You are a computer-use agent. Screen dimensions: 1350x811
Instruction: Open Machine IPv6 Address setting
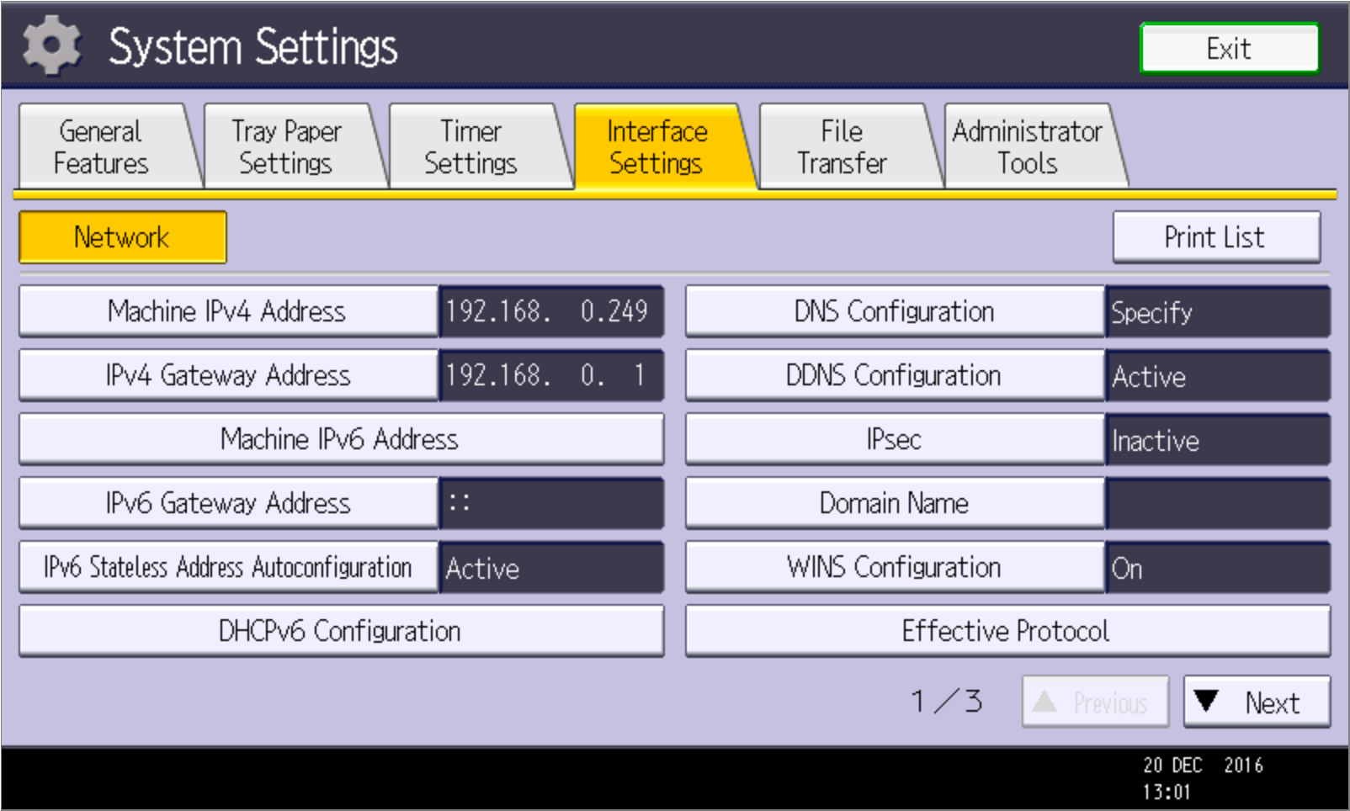coord(340,439)
